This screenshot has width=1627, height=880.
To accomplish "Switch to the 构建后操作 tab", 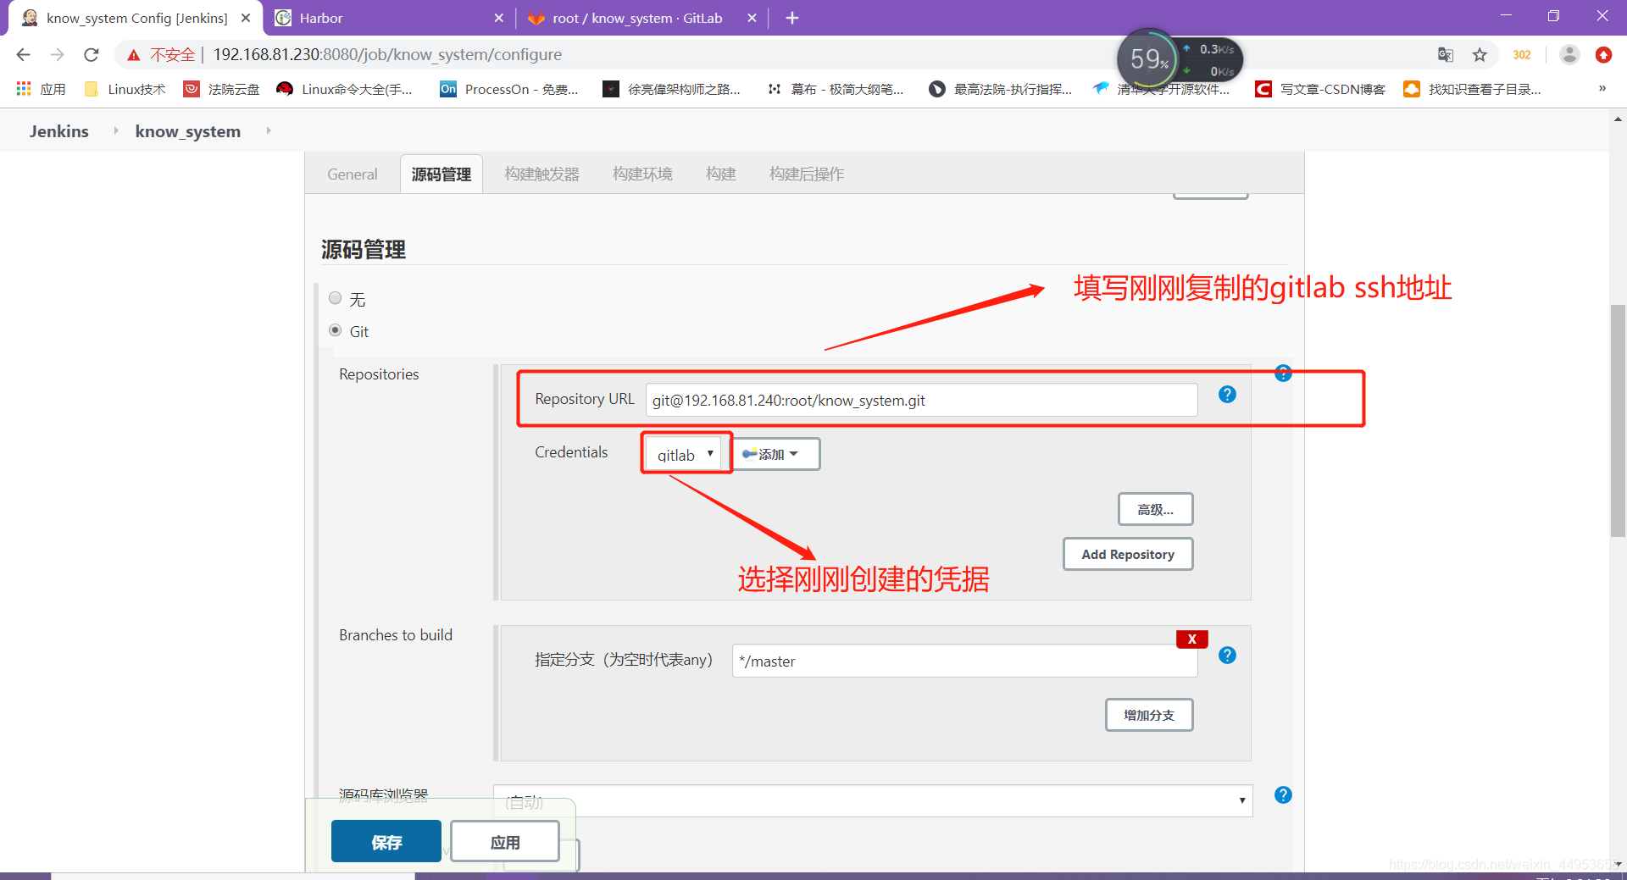I will [807, 174].
